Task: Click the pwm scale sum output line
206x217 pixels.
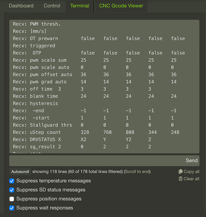Action: pyautogui.click(x=95, y=60)
